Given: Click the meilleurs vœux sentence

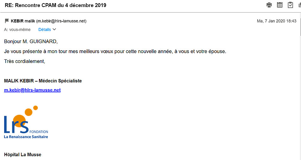Looking at the screenshot, I should [x=115, y=51].
